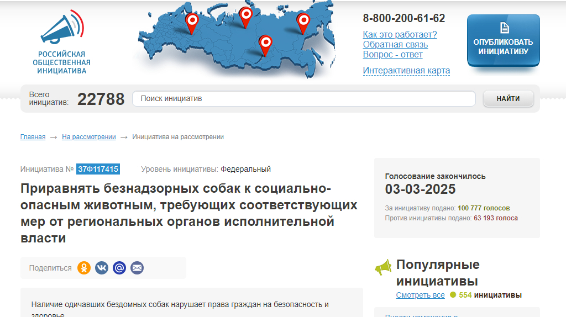
Task: Click the voting end date 03-03-2025
Action: click(420, 189)
